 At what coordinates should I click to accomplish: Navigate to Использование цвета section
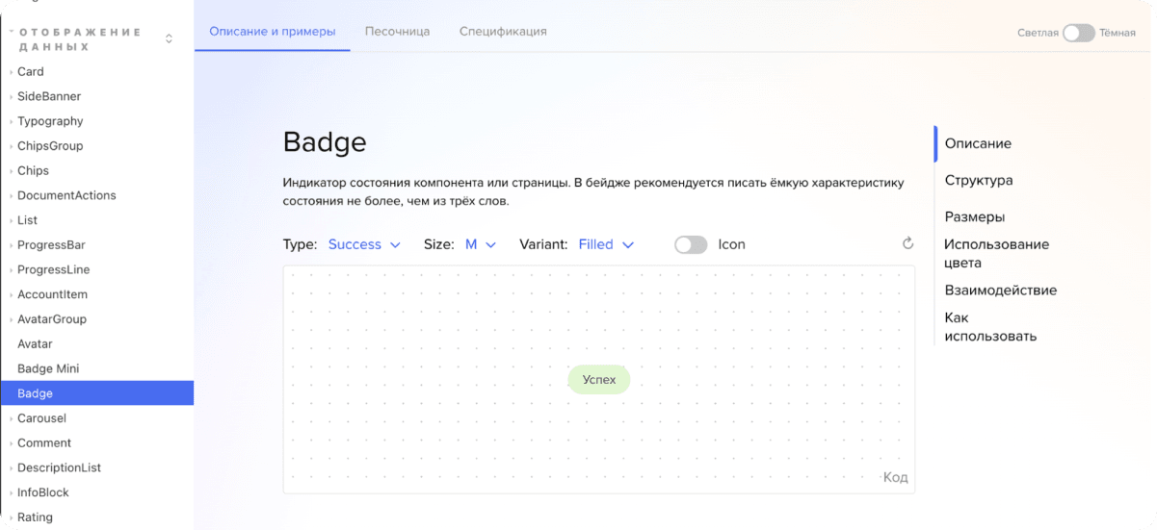pos(996,253)
